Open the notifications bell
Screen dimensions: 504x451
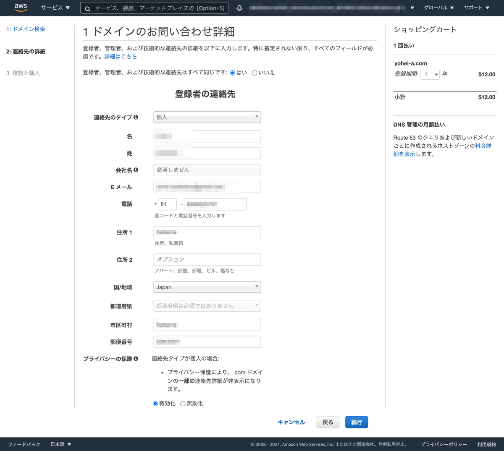point(239,8)
